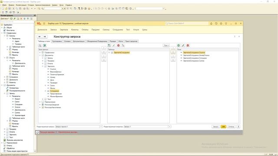The image size is (278, 156).
Task: Switch to the Условия tab
Action: [67, 41]
